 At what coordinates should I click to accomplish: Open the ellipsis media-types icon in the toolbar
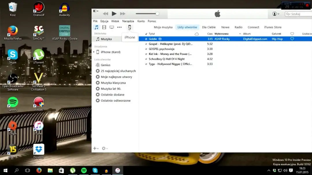[119, 27]
